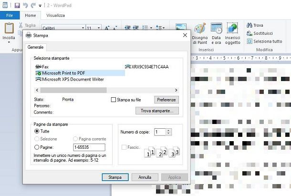Screen dimensions: 291x196
Task: Select the Fax printer
Action: 42,67
